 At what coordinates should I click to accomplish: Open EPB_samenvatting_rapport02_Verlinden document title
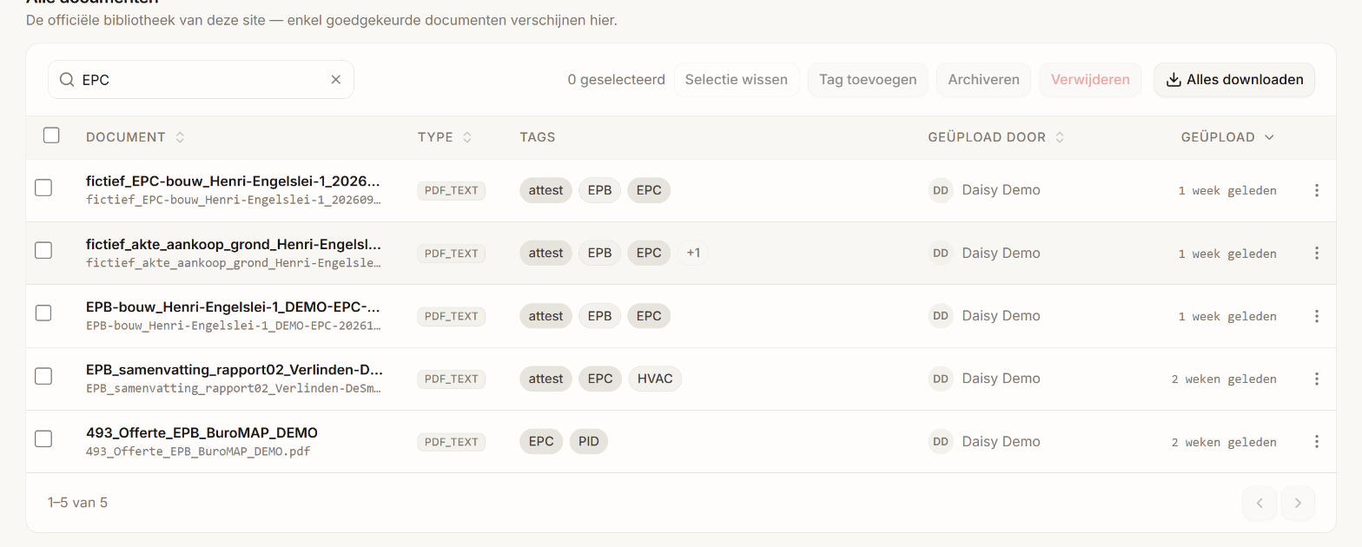pos(235,370)
